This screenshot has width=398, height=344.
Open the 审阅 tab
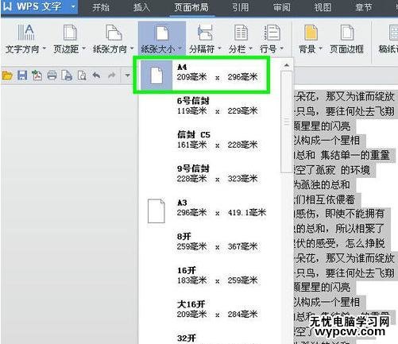pos(282,7)
